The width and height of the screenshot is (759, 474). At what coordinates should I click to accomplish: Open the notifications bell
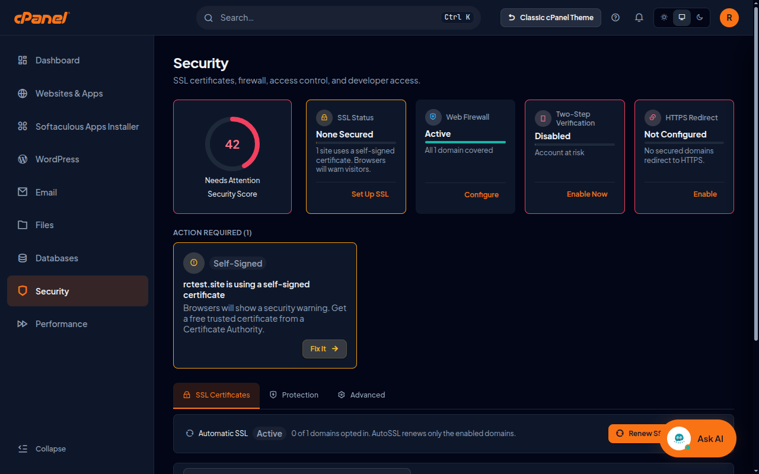[x=639, y=18]
